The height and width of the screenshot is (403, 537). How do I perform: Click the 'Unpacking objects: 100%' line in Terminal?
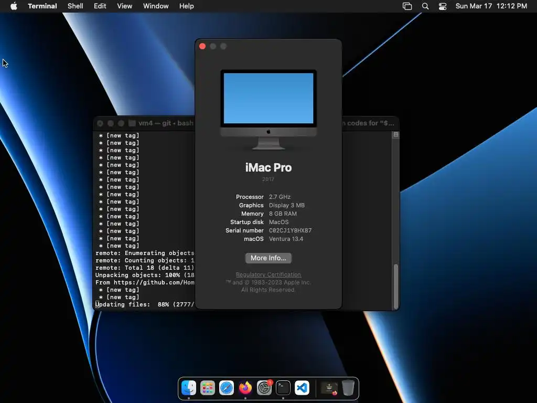pyautogui.click(x=145, y=275)
